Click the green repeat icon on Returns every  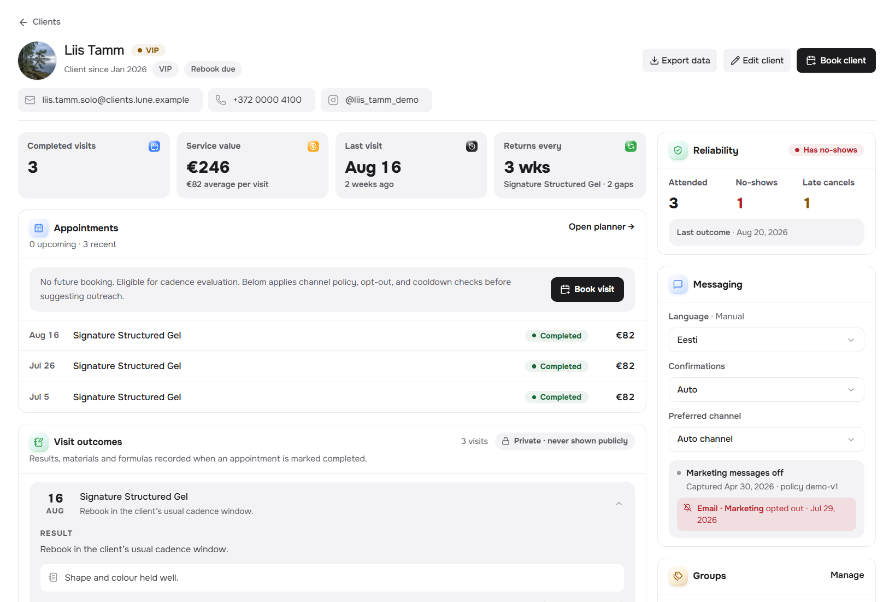631,147
